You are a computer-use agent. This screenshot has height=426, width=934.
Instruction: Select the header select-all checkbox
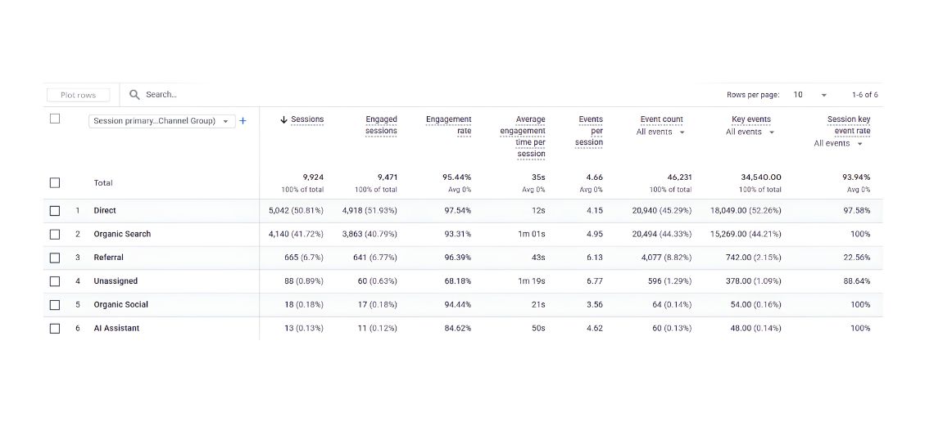(55, 119)
